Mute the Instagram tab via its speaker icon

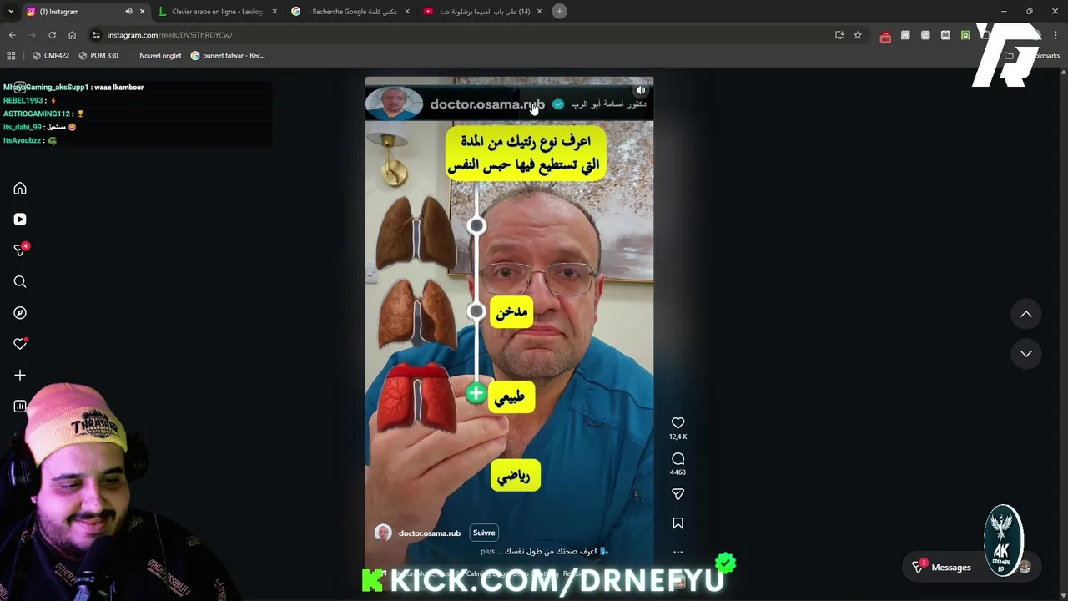click(x=128, y=11)
